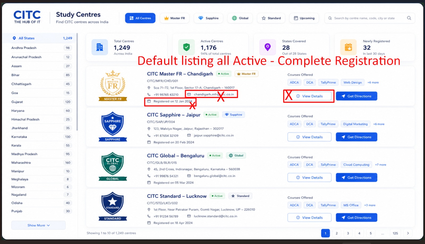
Task: Expand the +6 more courses for Jaipur
Action: pyautogui.click(x=379, y=124)
